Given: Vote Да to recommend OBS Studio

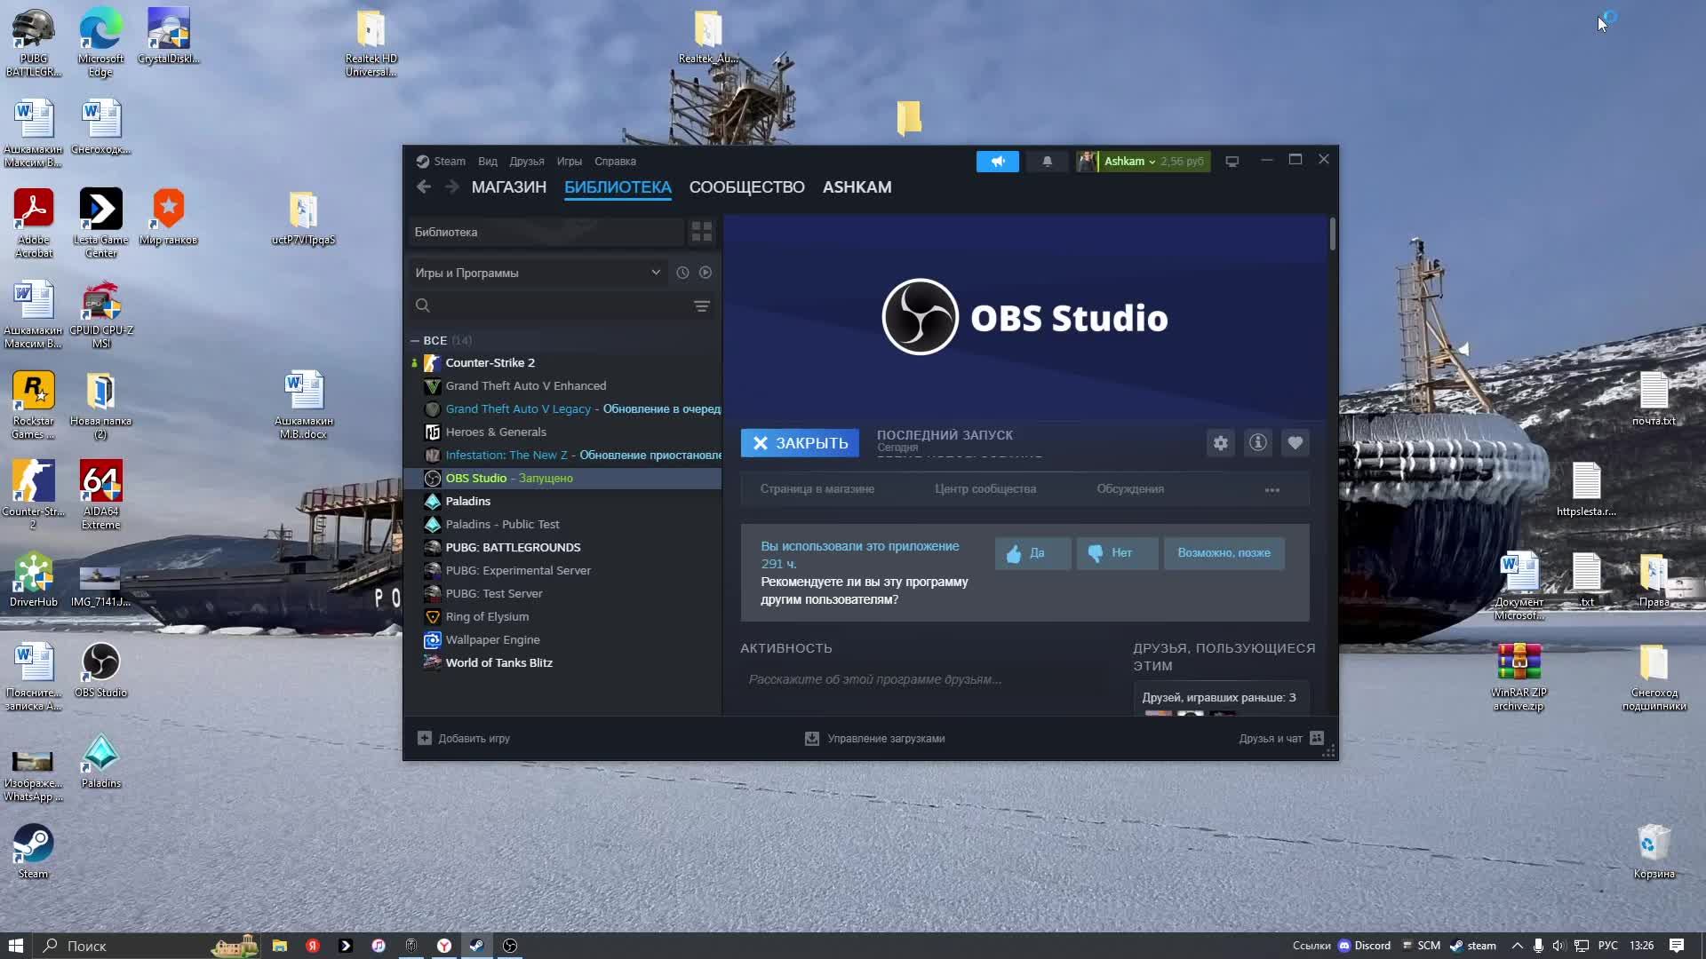Looking at the screenshot, I should point(1032,553).
